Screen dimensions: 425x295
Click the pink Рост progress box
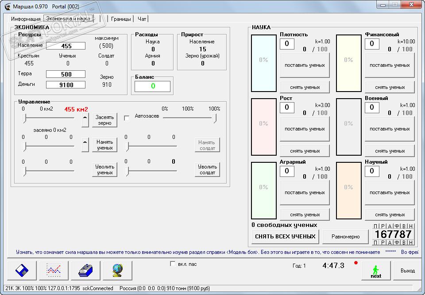pos(264,127)
